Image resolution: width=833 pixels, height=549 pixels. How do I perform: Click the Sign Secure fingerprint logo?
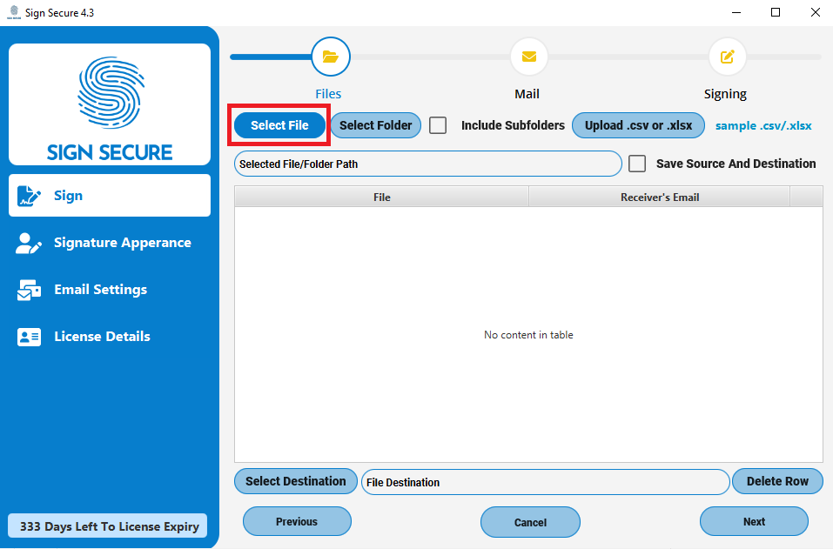coord(110,92)
